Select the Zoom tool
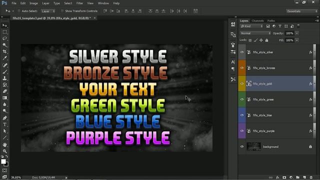The image size is (320, 180). coord(4,151)
